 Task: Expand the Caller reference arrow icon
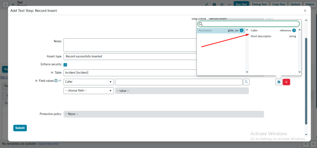click(294, 31)
